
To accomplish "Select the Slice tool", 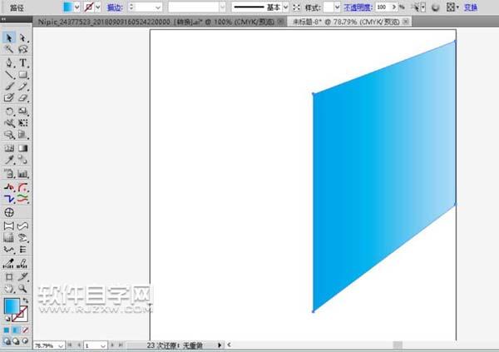I will pos(22,277).
